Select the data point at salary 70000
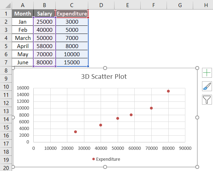Image resolution: width=213 pixels, height=171 pixels. point(151,108)
